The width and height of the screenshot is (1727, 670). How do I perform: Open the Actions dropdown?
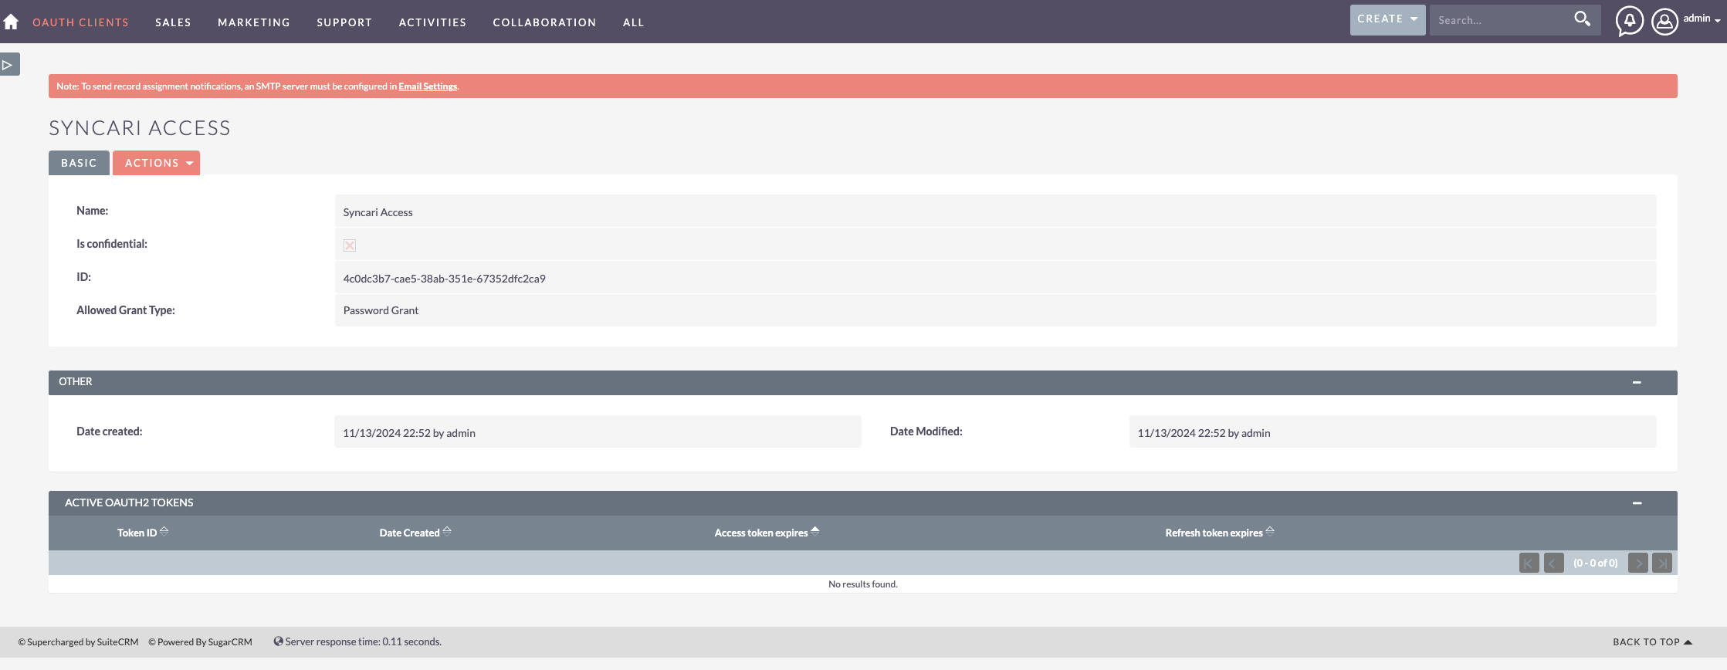[x=157, y=163]
